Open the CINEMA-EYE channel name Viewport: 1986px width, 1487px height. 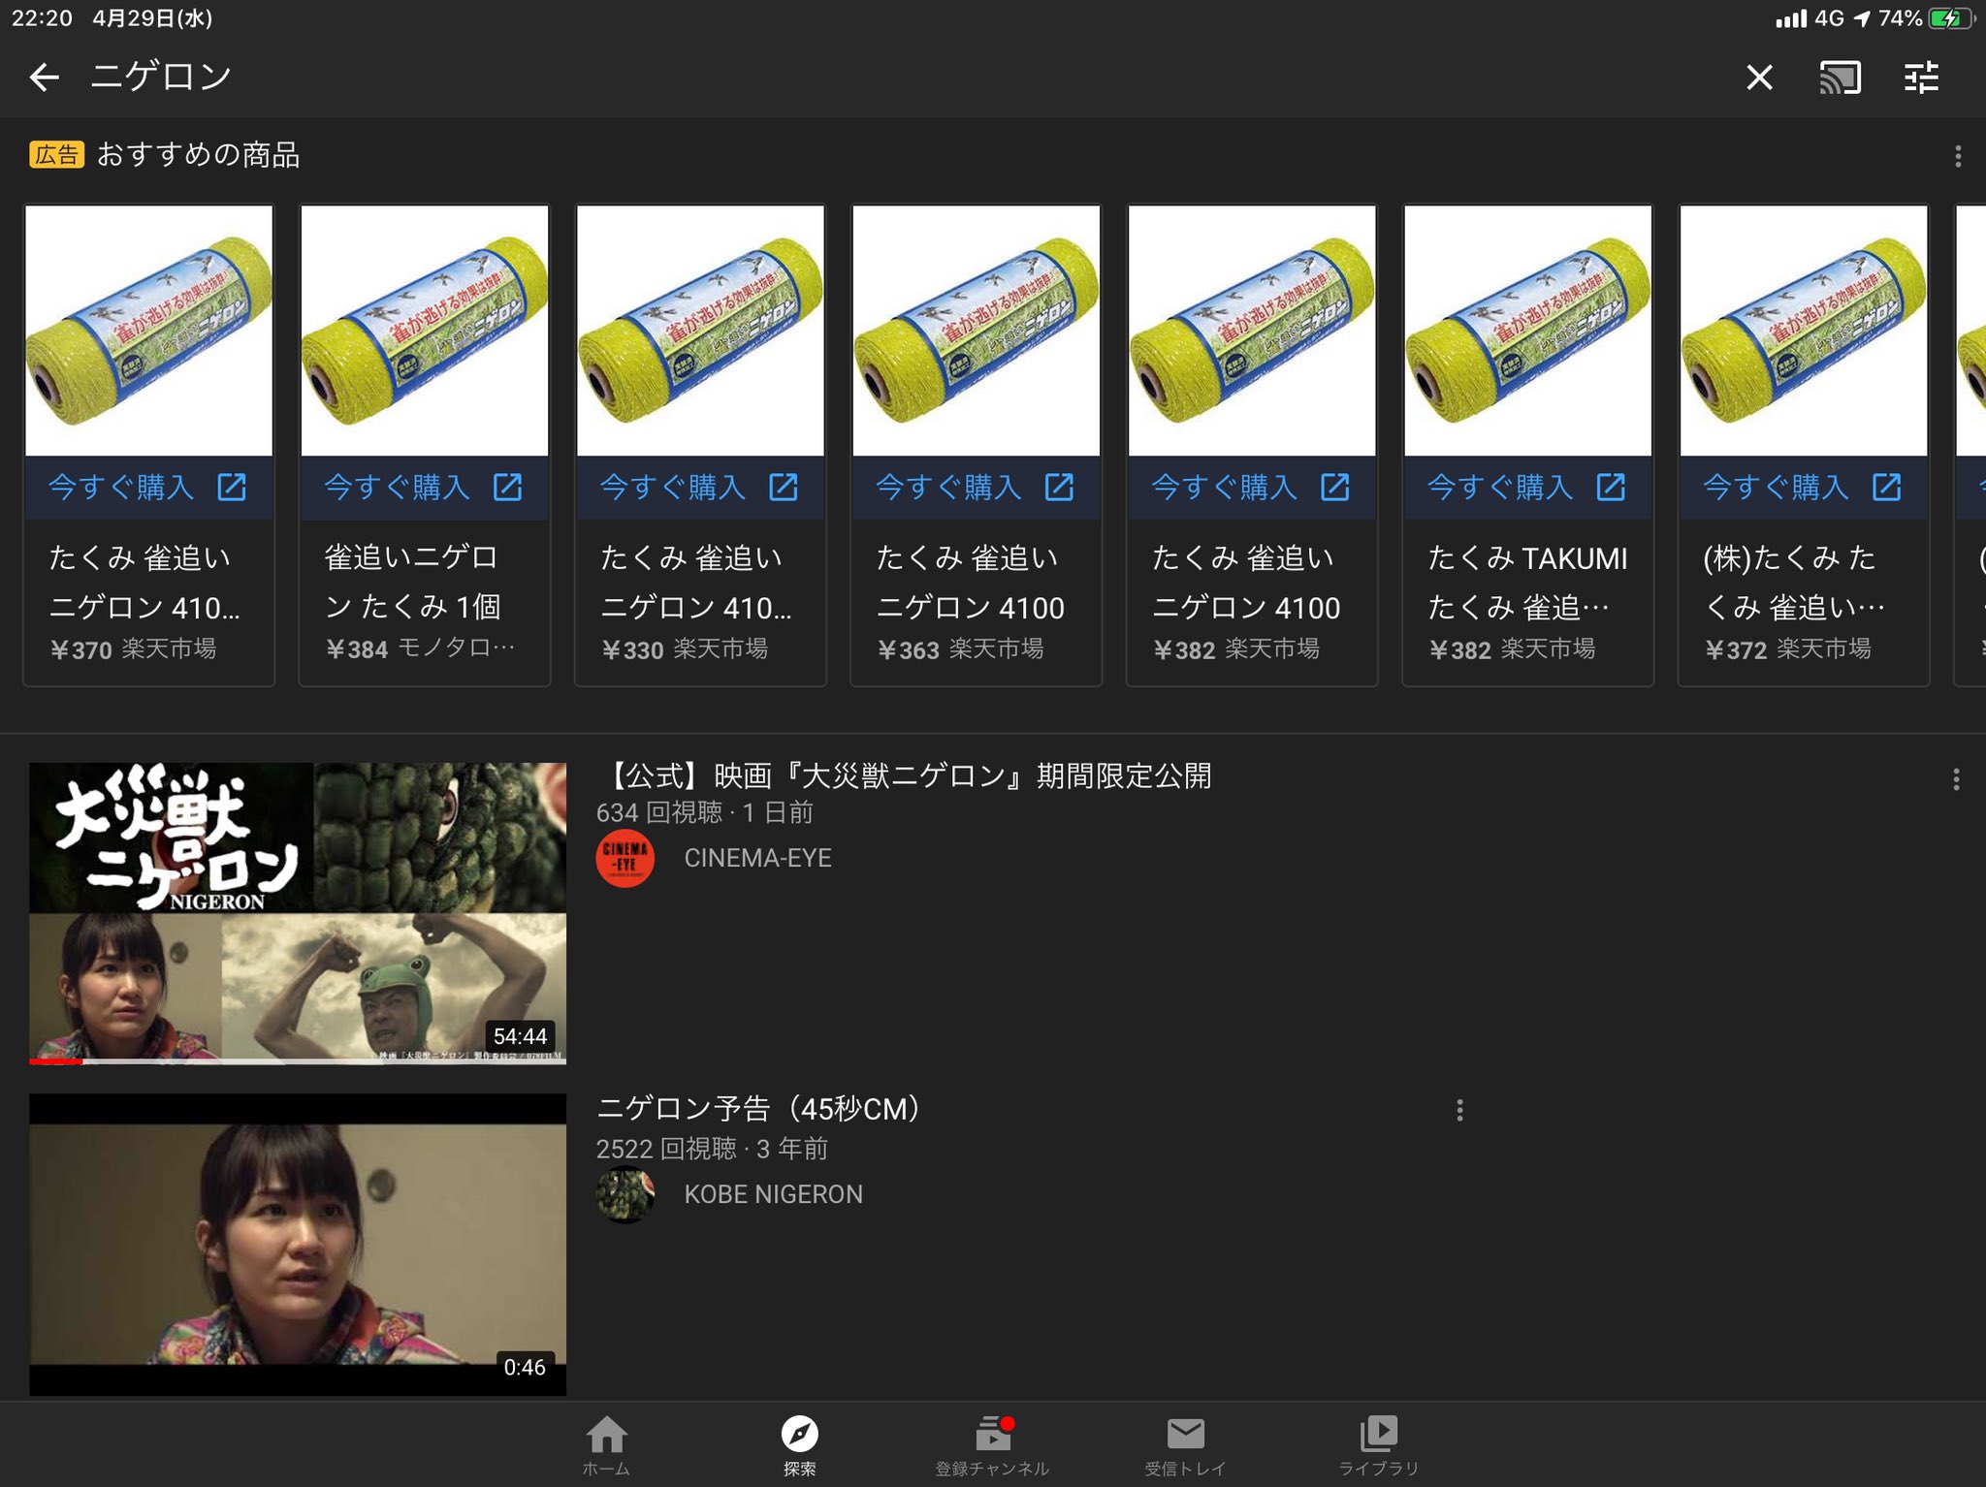[757, 858]
